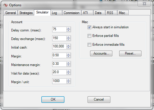
Task: Click the Reset... button
Action: tap(130, 53)
